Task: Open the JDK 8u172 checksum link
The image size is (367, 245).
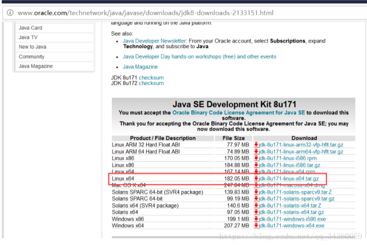Action: coord(151,83)
